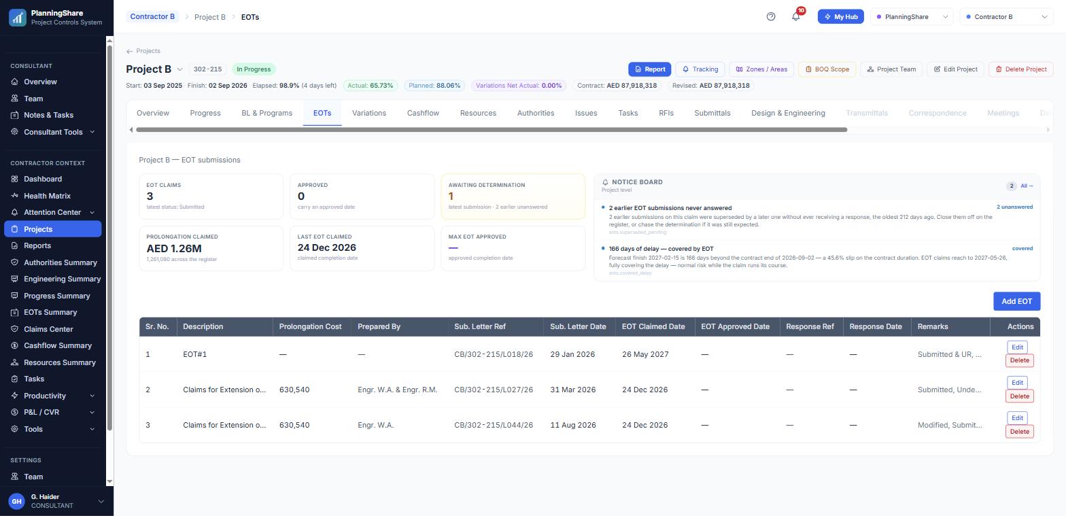This screenshot has height=516, width=1066.
Task: Open the BL & Programs tab
Action: coord(266,113)
